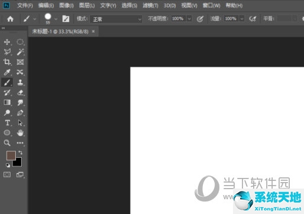Switch to the 未标题-1 document tab
This screenshot has width=304, height=214.
click(x=60, y=31)
